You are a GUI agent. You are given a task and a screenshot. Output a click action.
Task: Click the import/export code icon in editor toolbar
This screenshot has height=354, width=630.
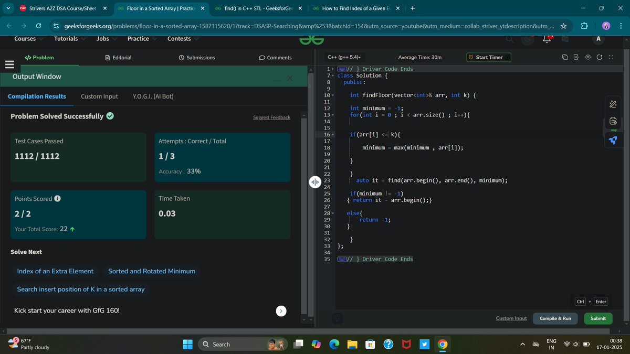pos(576,57)
